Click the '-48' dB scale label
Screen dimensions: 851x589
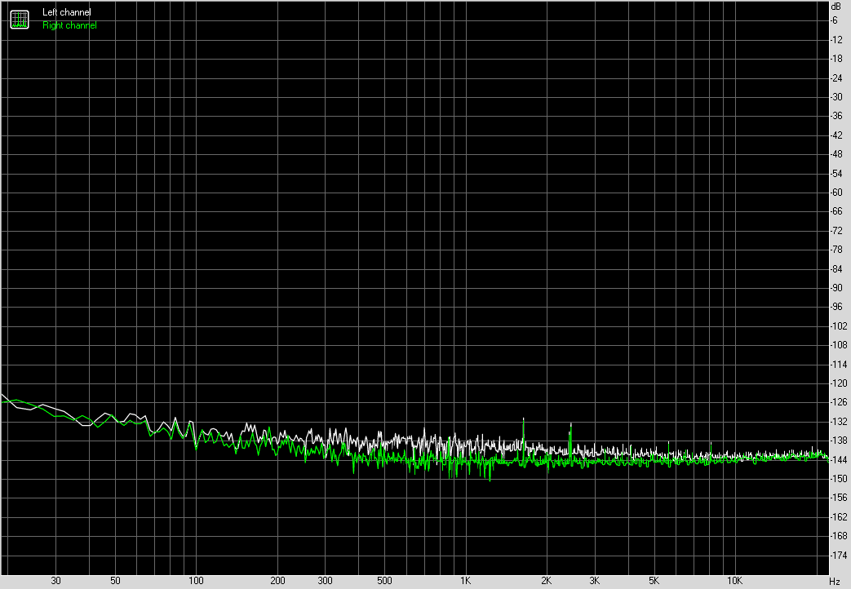point(836,154)
